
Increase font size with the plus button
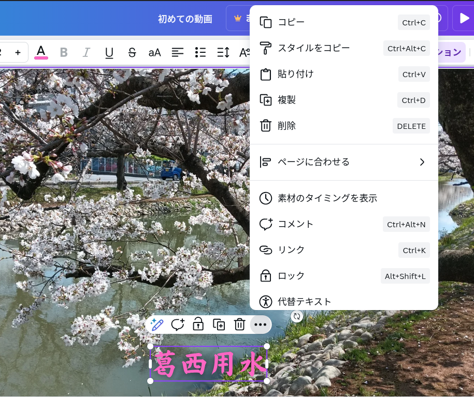pyautogui.click(x=18, y=52)
